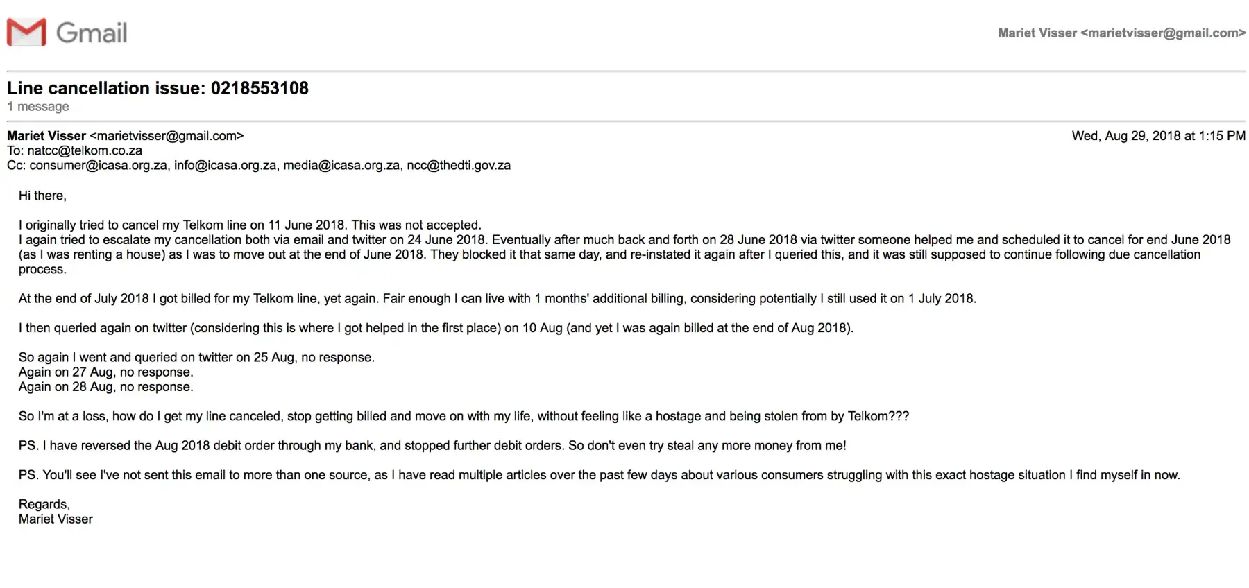The image size is (1249, 588).
Task: Click the line 'Again on 28 Aug, no response.'
Action: click(105, 386)
